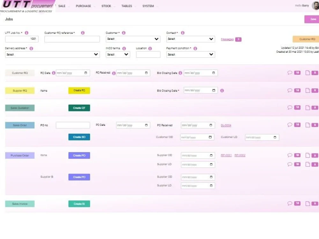Open the Messages link
319x239 pixels.
click(x=227, y=39)
